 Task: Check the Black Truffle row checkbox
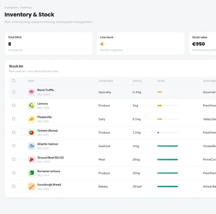coord(14,92)
